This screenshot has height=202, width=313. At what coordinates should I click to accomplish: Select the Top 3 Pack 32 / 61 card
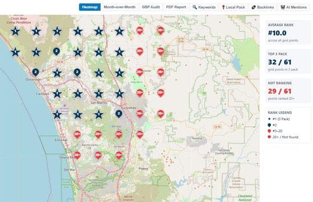tap(288, 62)
